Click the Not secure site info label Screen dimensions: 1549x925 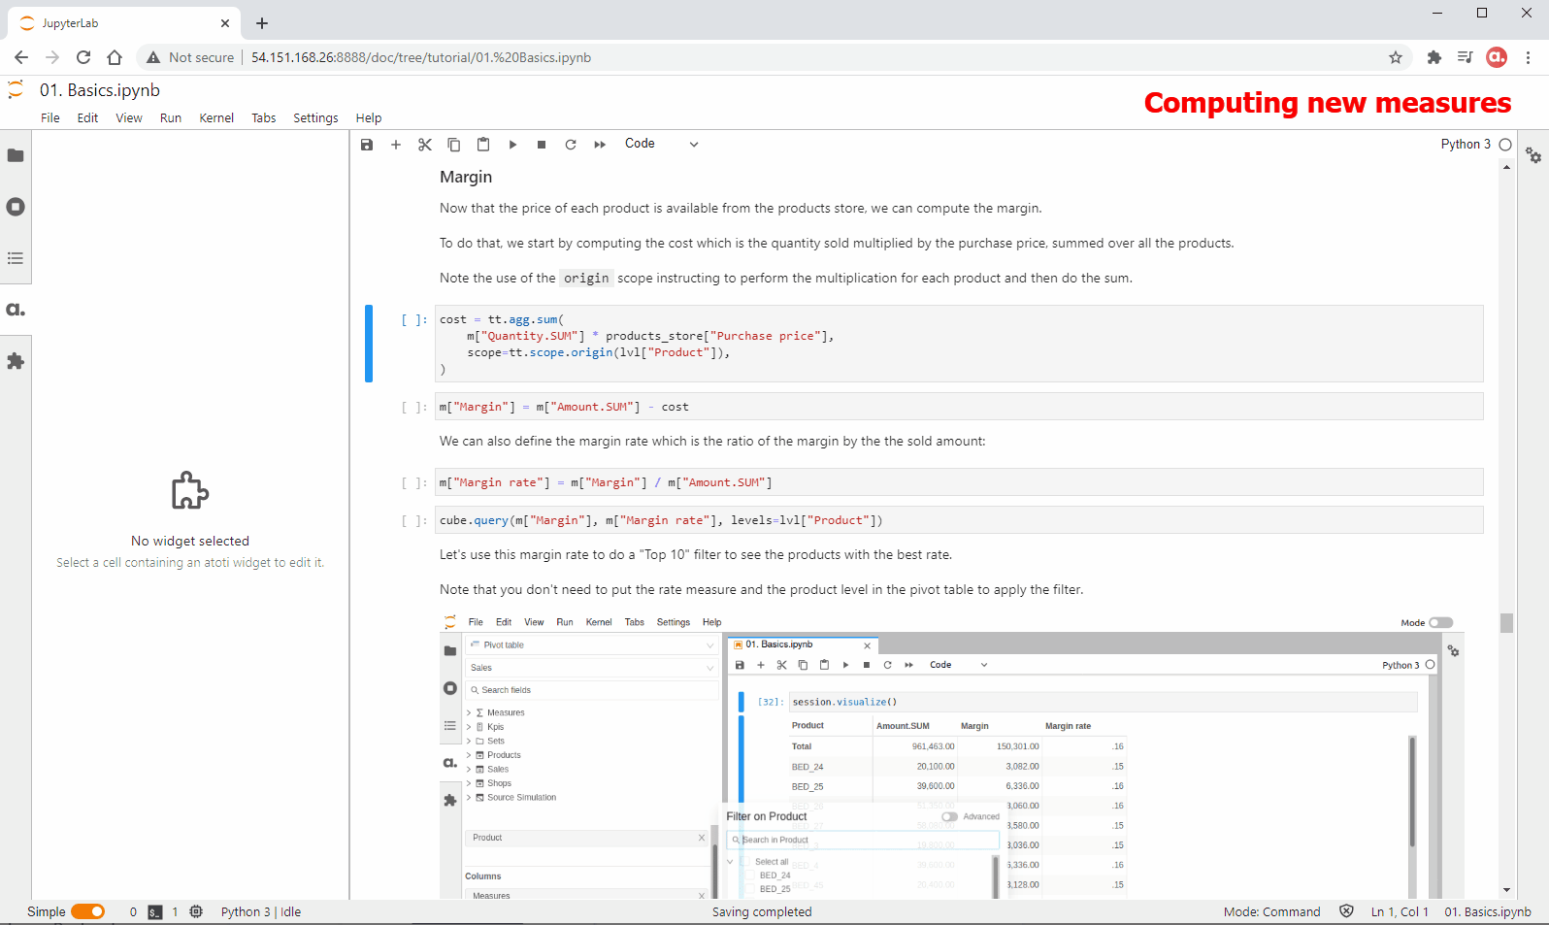[x=191, y=57]
